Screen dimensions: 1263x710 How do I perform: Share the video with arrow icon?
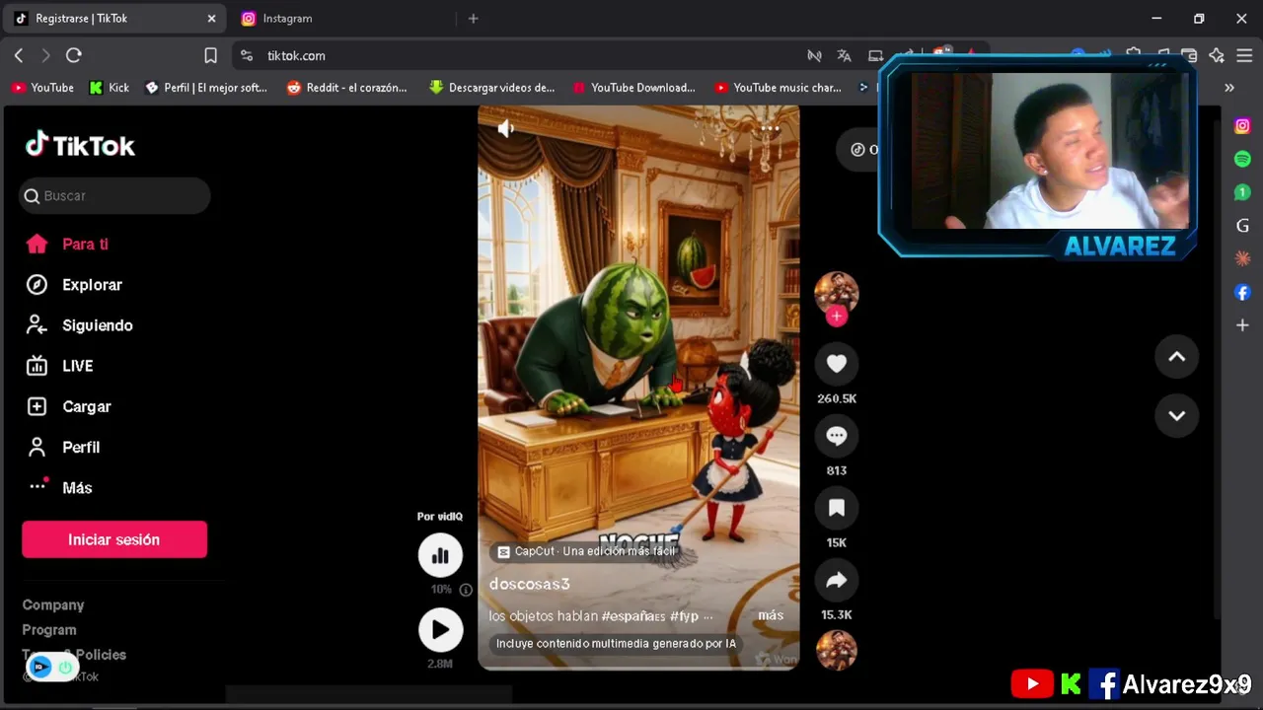[837, 580]
